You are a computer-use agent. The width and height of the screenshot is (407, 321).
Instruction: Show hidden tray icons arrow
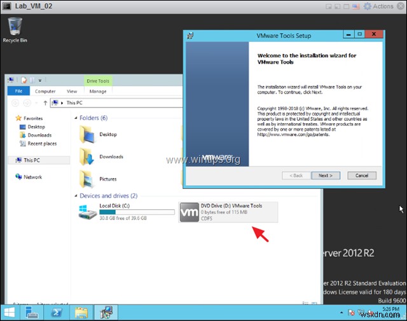[x=341, y=313]
